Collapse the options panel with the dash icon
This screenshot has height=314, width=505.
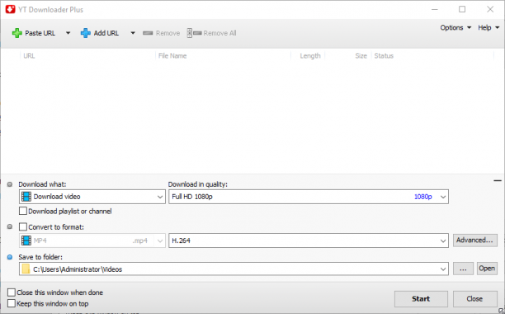pos(498,180)
